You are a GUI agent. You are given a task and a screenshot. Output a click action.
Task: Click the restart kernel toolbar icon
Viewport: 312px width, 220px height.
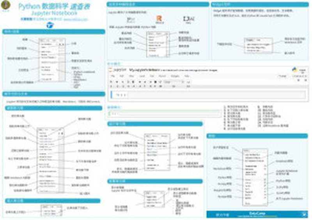point(160,82)
